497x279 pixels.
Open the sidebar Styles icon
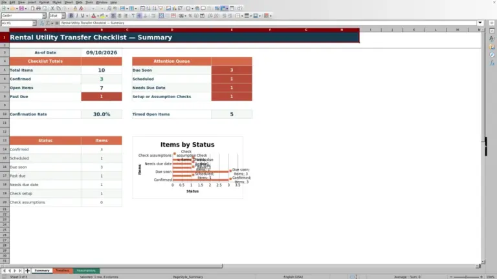(492, 39)
